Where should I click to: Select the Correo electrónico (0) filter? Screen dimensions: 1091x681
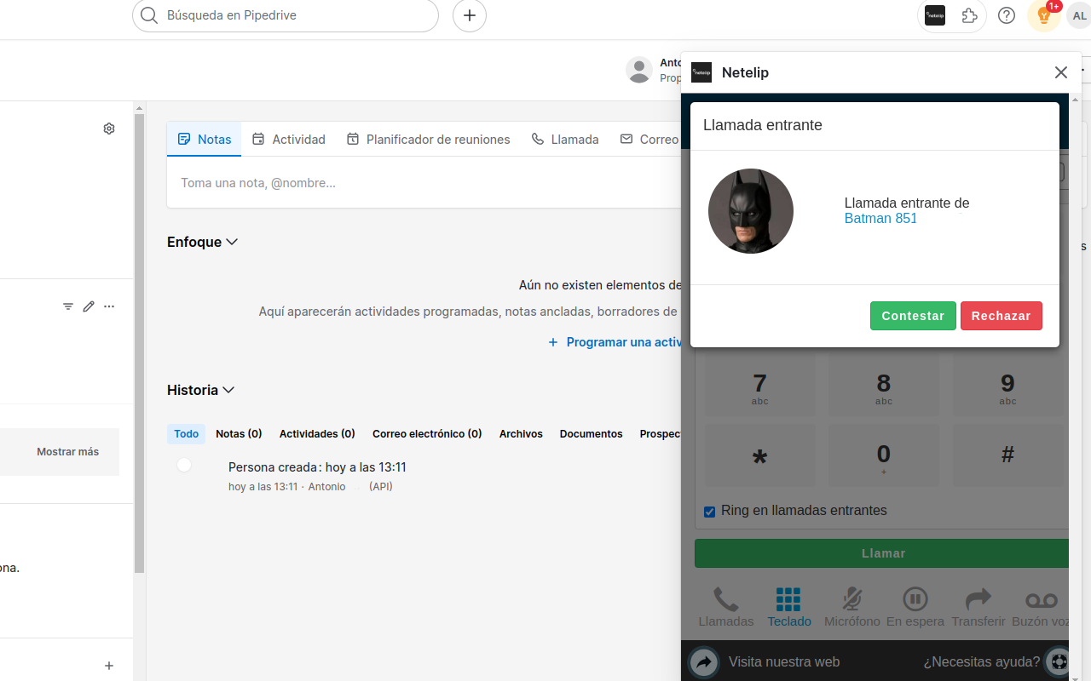click(427, 434)
